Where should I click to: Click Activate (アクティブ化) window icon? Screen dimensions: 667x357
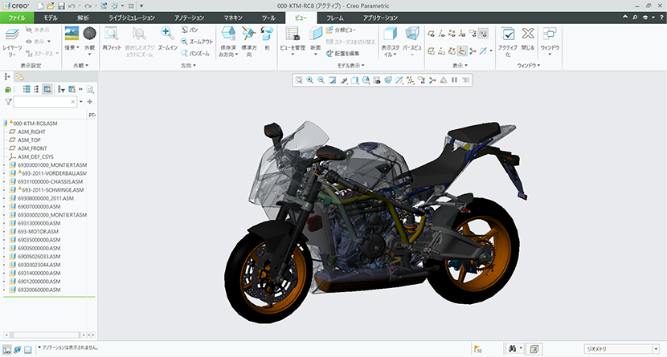[x=507, y=34]
